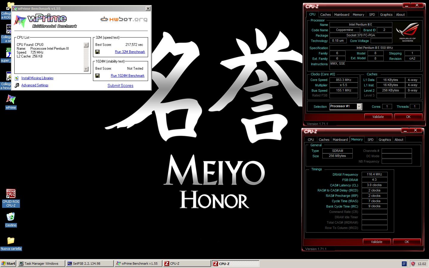This screenshot has height=268, width=429.
Task: Click OK in the lower CPU-Z window
Action: click(x=407, y=242)
